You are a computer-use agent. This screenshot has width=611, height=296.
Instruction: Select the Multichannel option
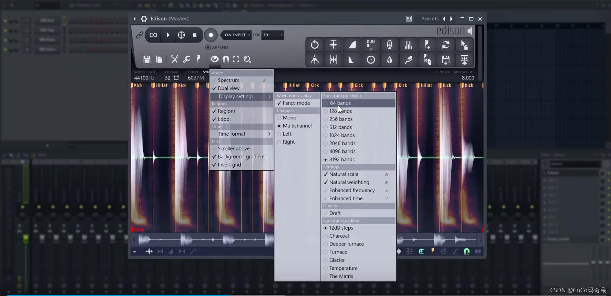[297, 126]
